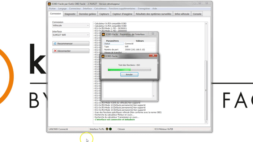The height and width of the screenshot is (142, 253).
Task: Switch to Données gelées tab
Action: click(87, 14)
